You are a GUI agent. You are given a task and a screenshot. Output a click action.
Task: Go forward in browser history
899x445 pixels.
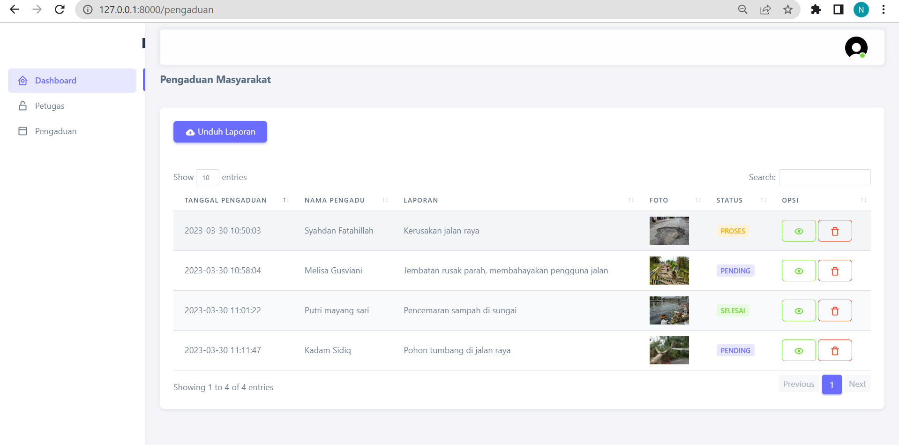[x=37, y=9]
